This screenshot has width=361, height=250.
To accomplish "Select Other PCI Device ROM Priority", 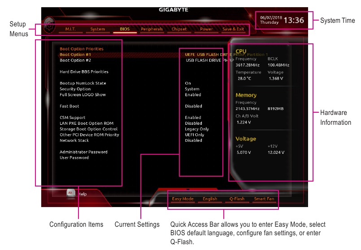I will pos(89,135).
